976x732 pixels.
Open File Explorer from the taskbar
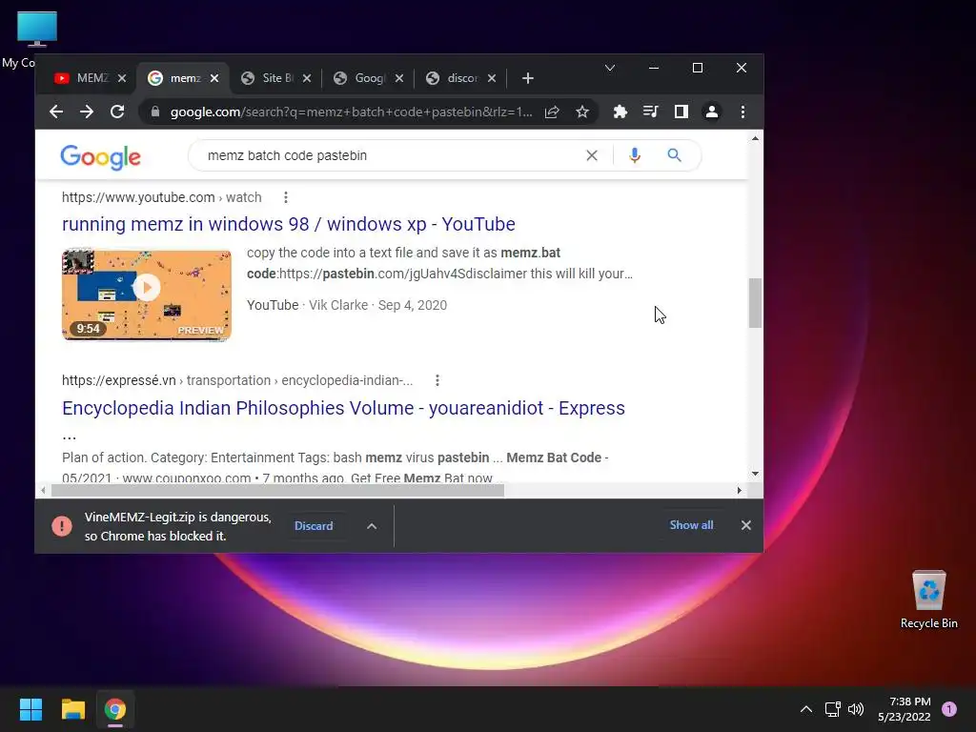(72, 709)
